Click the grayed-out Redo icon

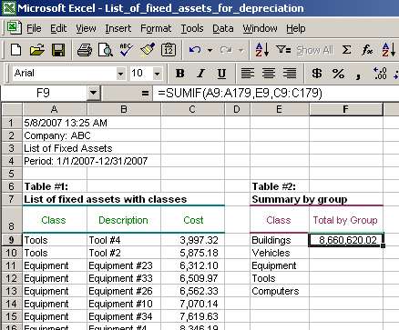click(x=226, y=50)
